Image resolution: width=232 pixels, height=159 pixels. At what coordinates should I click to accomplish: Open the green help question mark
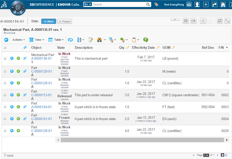pyautogui.click(x=145, y=40)
